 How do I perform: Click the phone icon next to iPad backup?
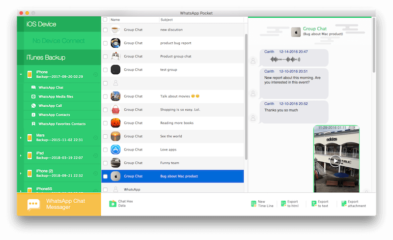tap(29, 155)
